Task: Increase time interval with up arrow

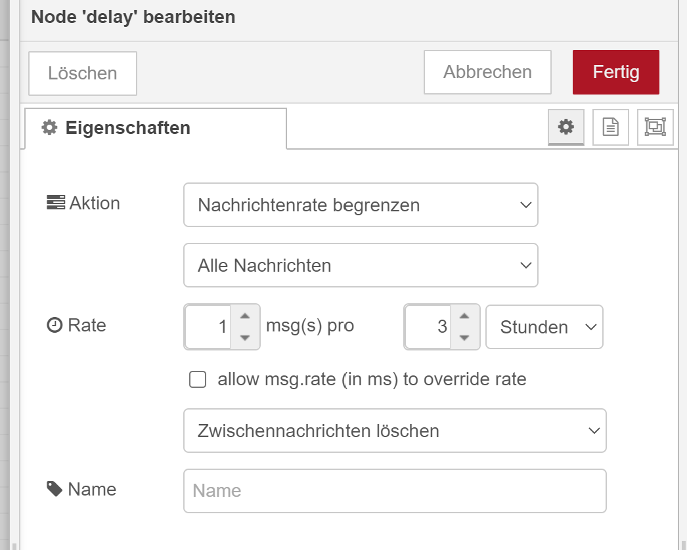Action: tap(464, 316)
